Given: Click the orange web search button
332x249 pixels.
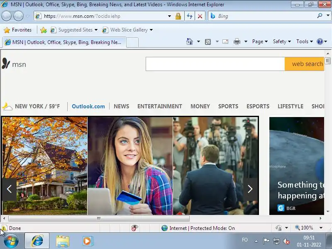Looking at the screenshot, I should (305, 64).
